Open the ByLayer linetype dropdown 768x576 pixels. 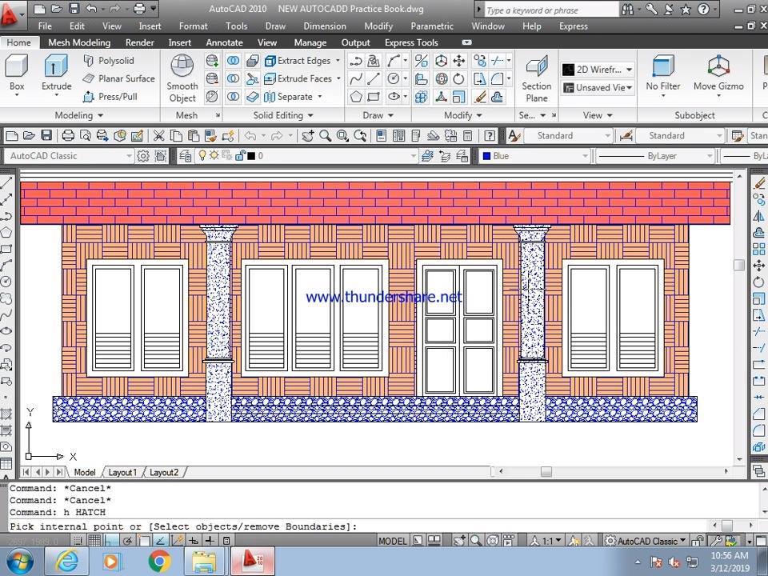[655, 156]
